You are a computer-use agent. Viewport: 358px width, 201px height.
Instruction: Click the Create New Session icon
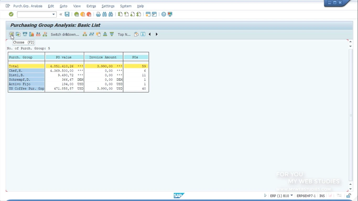(148, 14)
